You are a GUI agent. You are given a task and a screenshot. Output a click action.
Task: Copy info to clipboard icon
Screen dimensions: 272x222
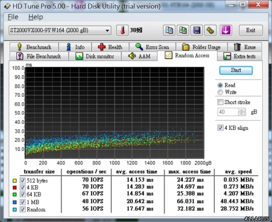(169, 30)
